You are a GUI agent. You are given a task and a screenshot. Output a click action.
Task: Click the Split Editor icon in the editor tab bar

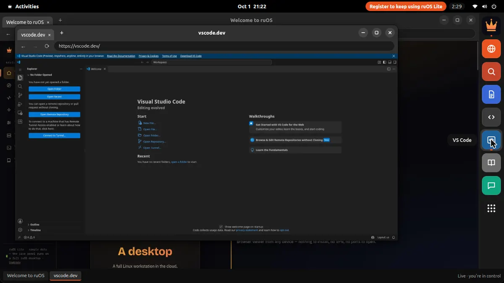point(389,69)
